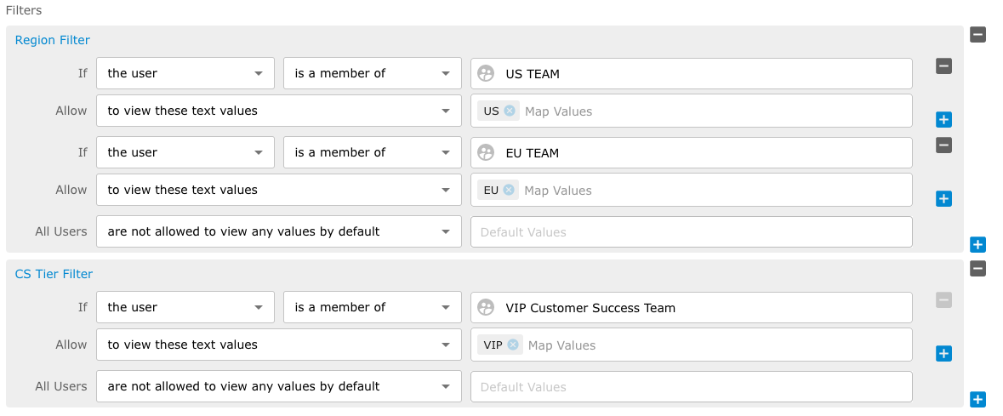Open 'the user' dropdown in US TEAM row
The width and height of the screenshot is (1003, 416).
point(185,74)
